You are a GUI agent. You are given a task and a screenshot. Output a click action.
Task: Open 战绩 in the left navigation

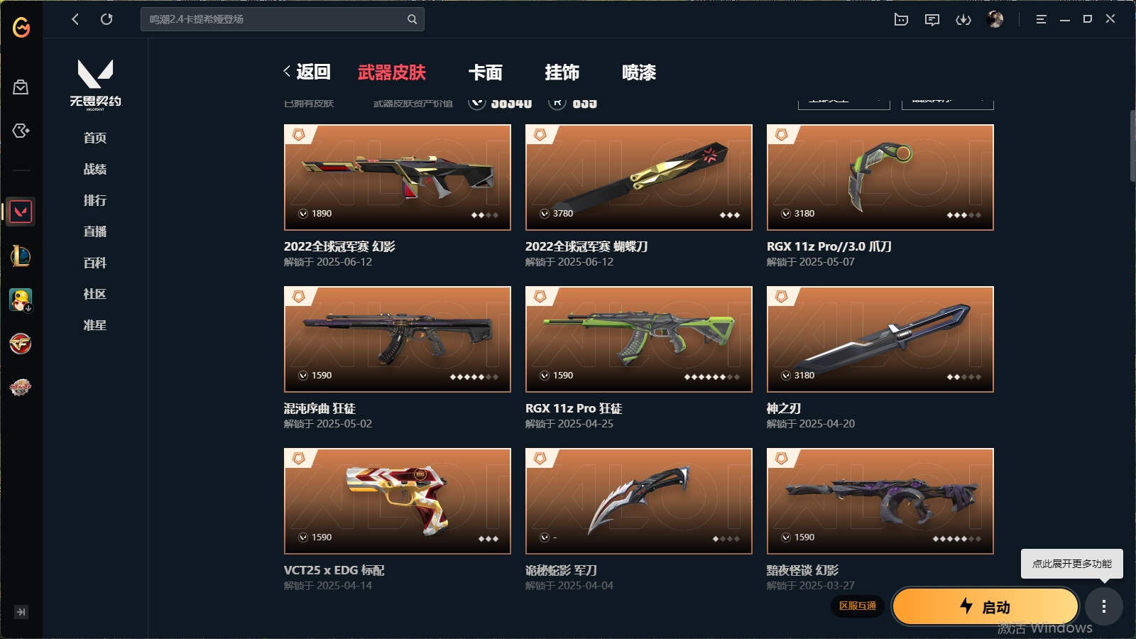[95, 169]
